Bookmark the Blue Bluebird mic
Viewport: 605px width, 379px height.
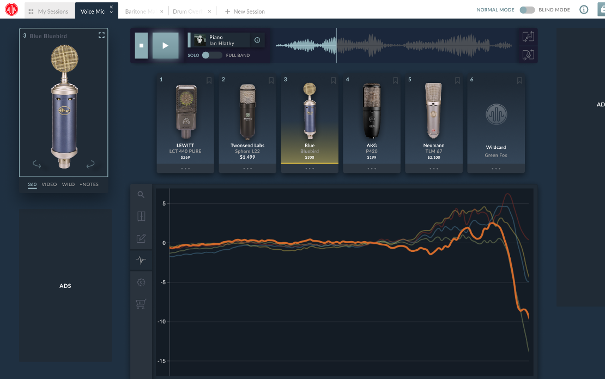(333, 81)
